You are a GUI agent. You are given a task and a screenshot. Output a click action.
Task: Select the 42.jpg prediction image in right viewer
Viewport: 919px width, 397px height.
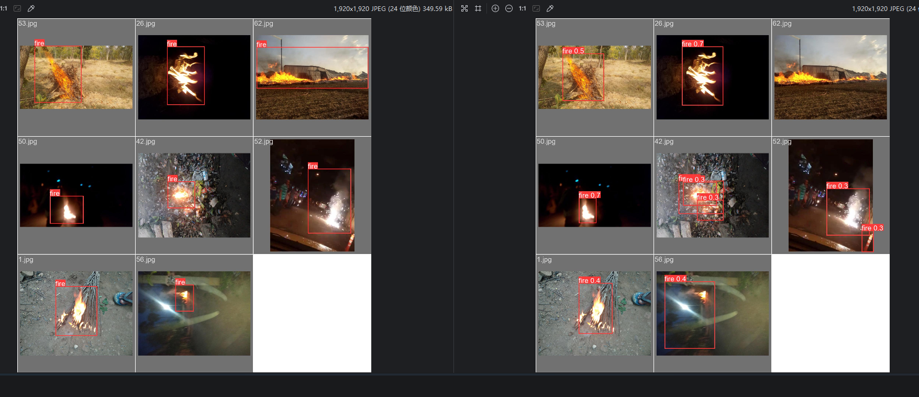[x=713, y=195]
